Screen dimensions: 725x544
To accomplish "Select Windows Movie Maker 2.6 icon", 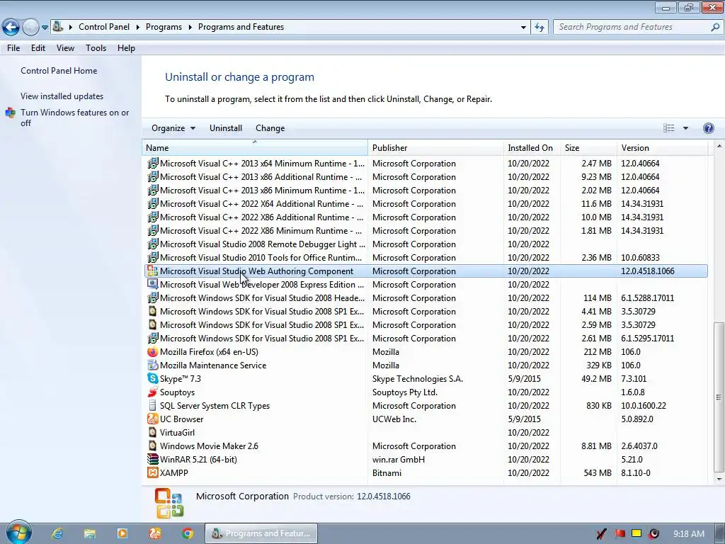I will pos(153,446).
